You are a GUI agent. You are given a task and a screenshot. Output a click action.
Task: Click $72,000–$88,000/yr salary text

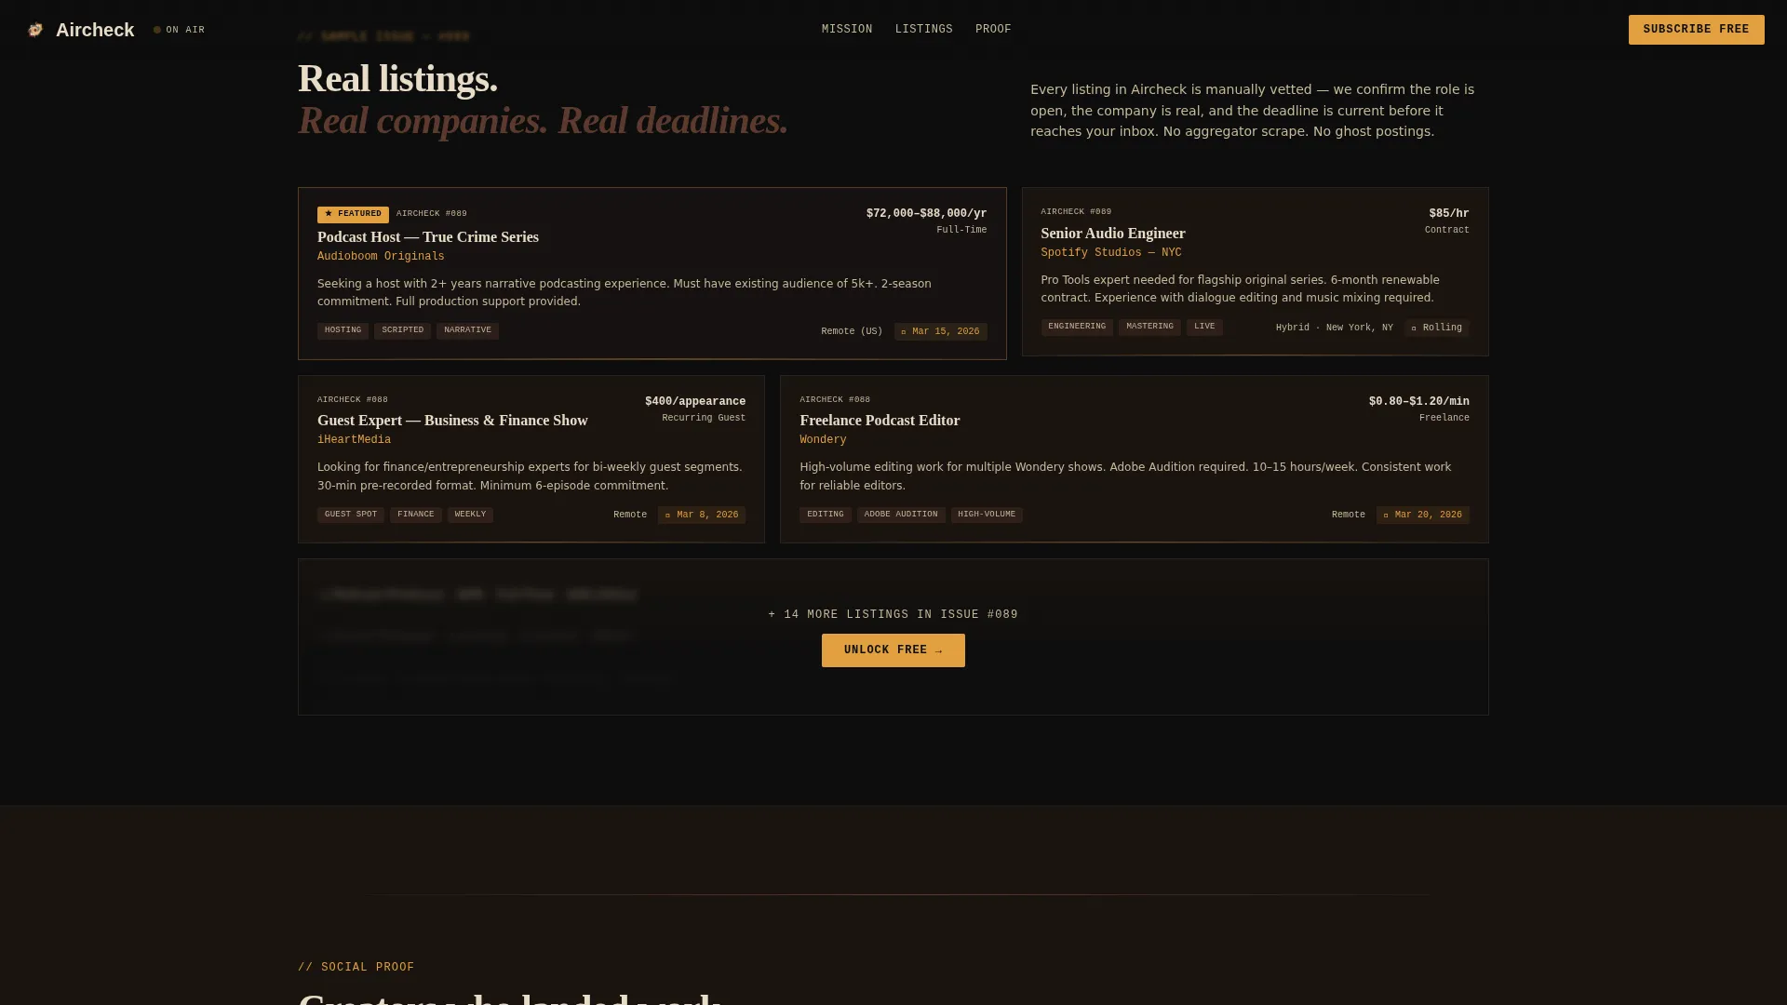[926, 214]
